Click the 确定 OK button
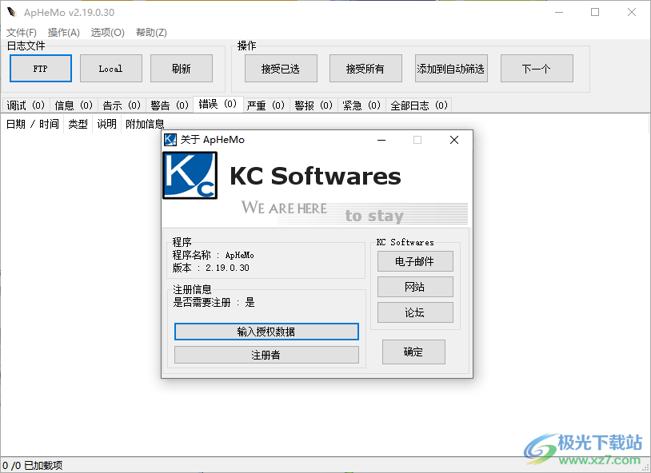The height and width of the screenshot is (473, 651). coord(413,352)
